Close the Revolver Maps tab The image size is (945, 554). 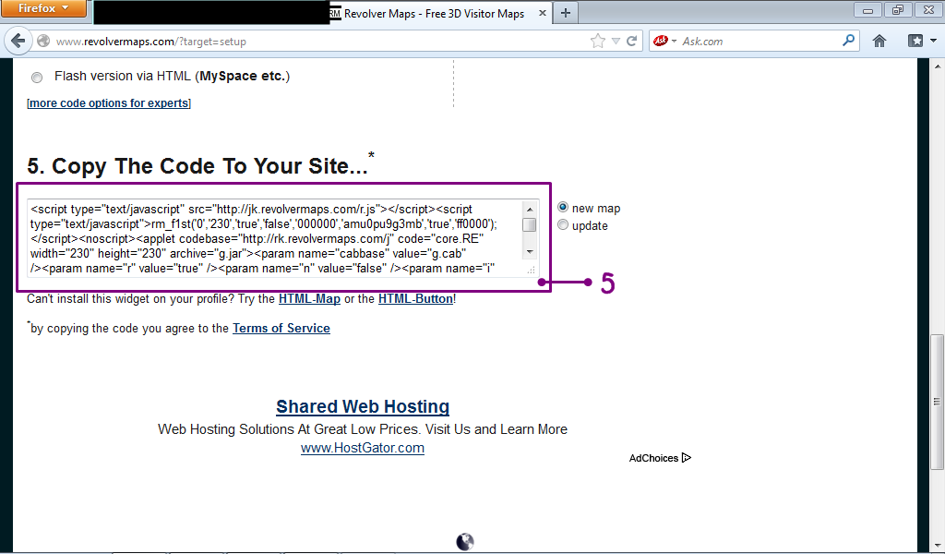[543, 13]
